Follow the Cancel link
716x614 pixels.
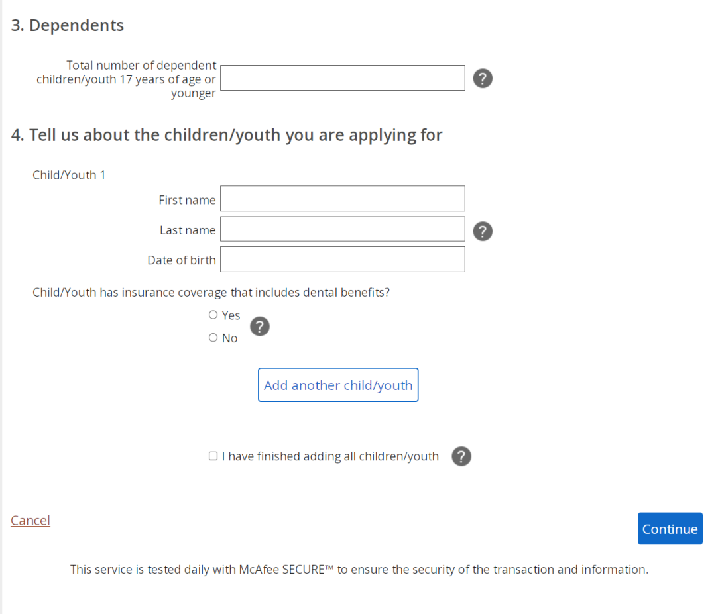[30, 520]
